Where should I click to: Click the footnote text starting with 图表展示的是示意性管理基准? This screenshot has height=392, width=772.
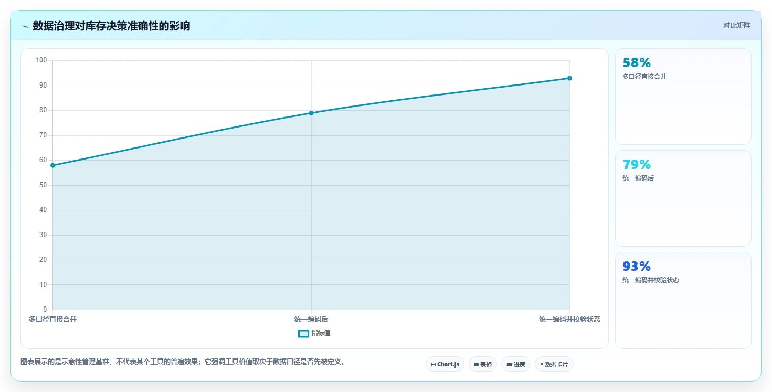(184, 362)
